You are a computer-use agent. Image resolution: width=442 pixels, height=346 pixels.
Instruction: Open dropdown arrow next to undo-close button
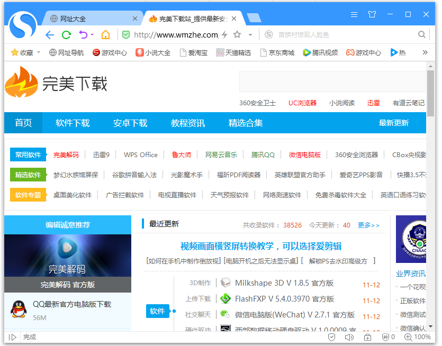click(x=92, y=35)
